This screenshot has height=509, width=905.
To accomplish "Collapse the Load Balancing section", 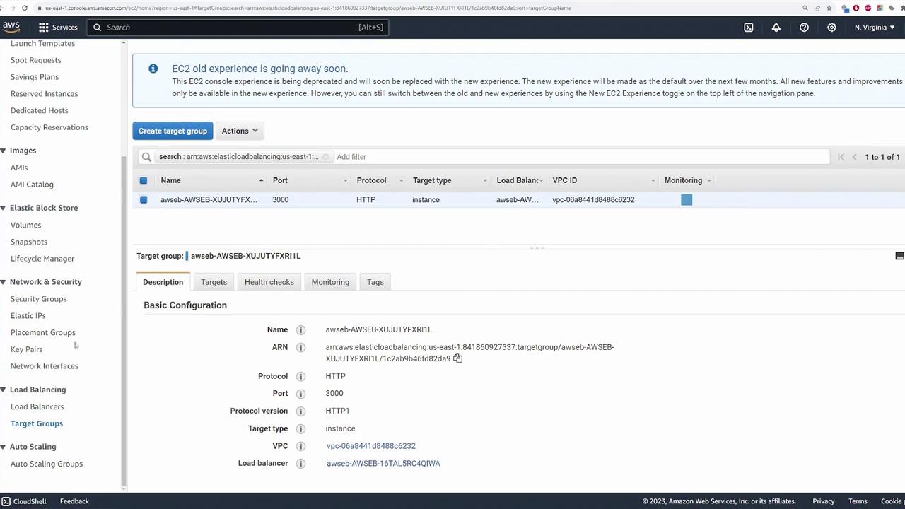I will (x=4, y=390).
